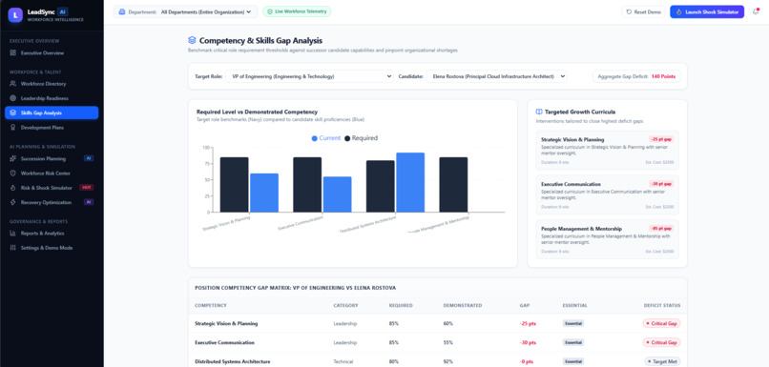Click the LeadSync logo icon
769x367 pixels.
tap(15, 14)
